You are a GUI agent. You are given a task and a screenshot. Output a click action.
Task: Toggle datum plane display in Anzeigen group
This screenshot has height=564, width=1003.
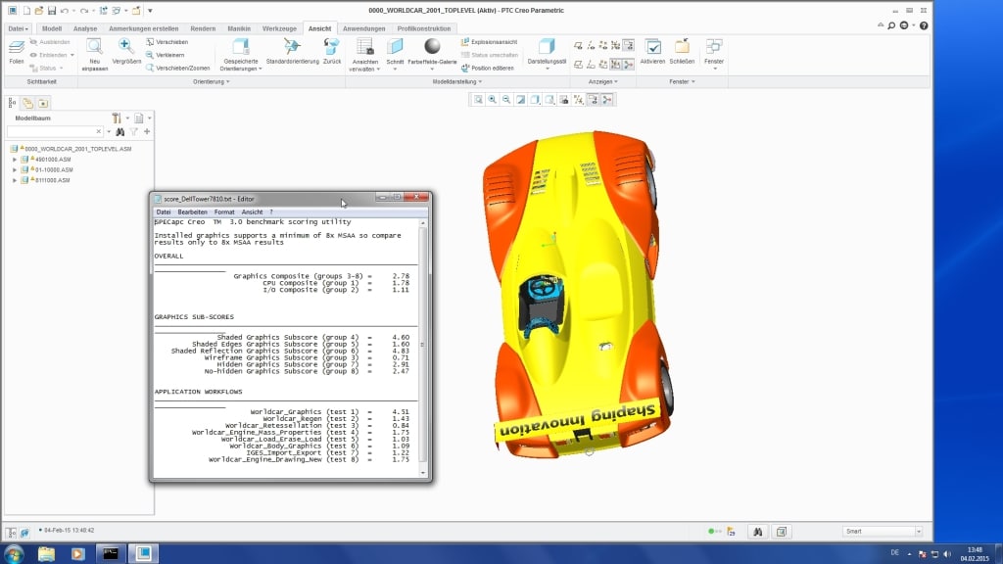(x=578, y=45)
